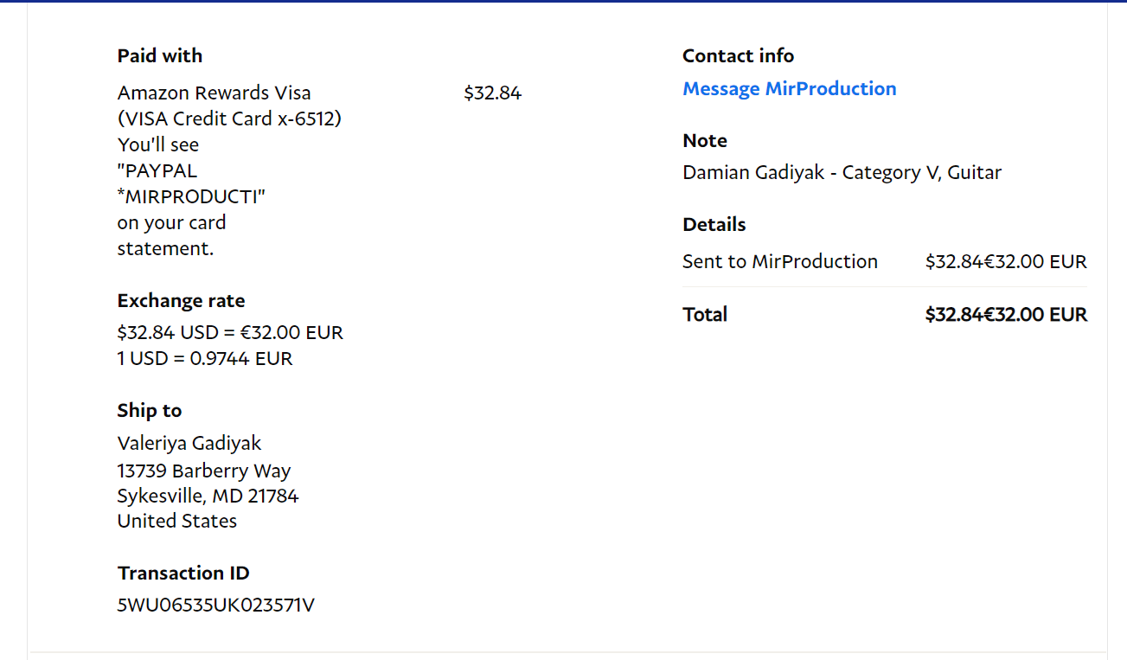Click the Ship to heading

point(150,411)
